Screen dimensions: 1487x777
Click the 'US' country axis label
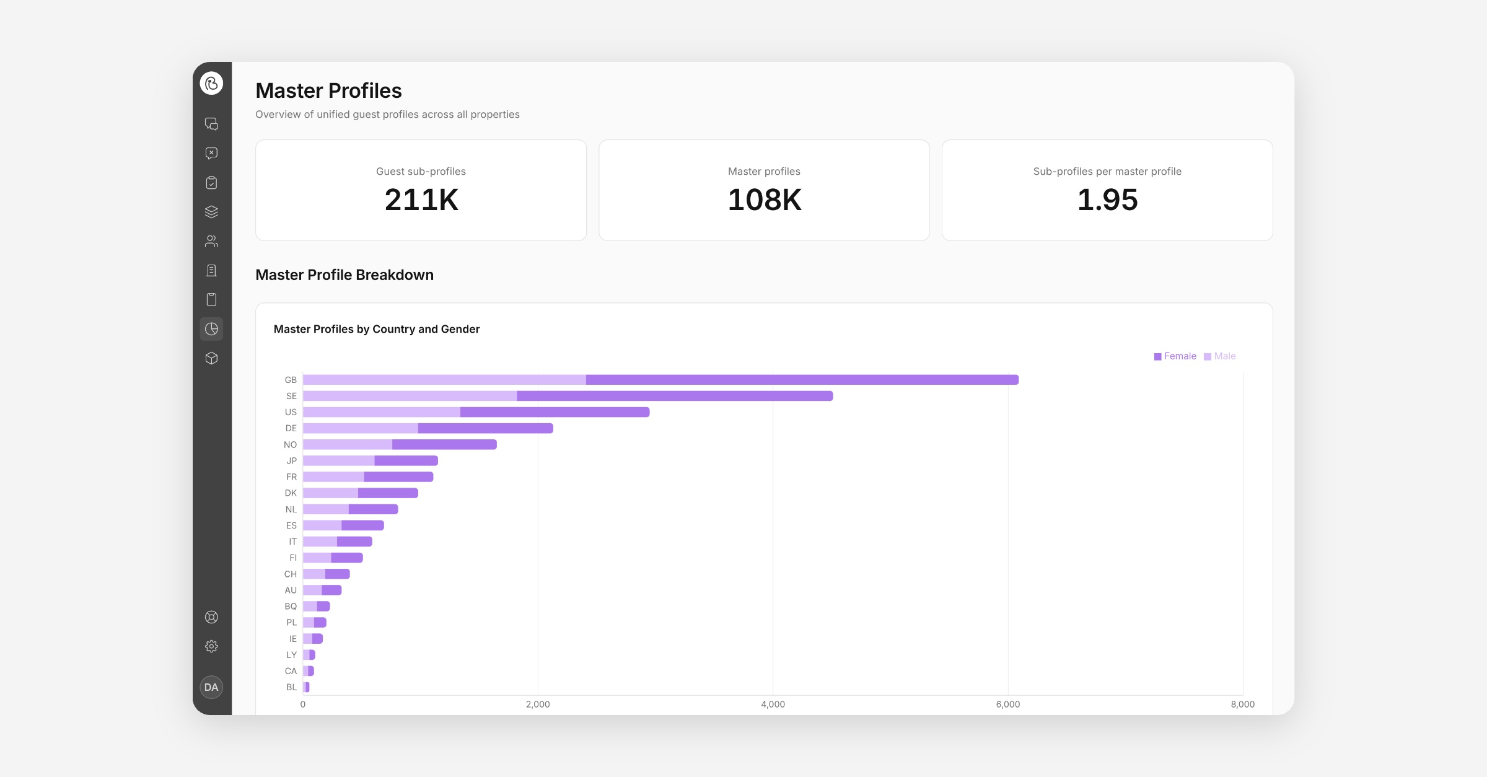tap(291, 412)
